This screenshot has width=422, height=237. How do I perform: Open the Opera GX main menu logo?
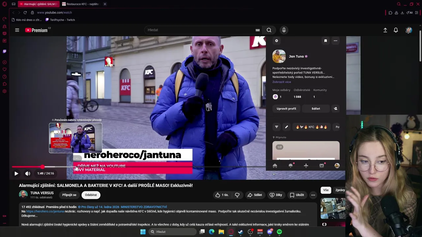(x=5, y=4)
